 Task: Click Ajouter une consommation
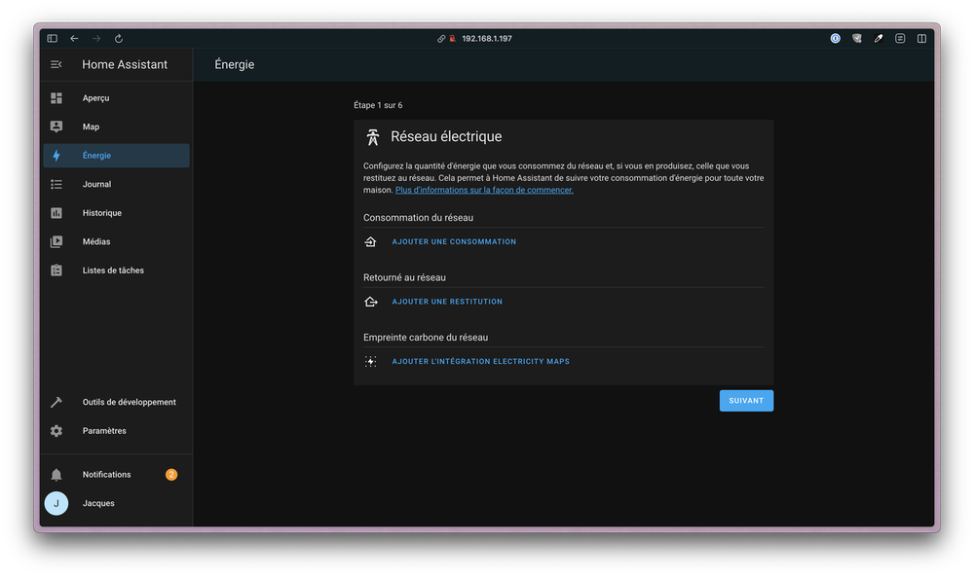pyautogui.click(x=454, y=242)
